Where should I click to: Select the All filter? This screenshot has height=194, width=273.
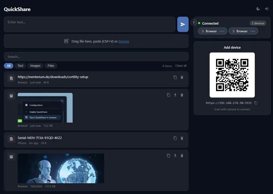[8, 66]
